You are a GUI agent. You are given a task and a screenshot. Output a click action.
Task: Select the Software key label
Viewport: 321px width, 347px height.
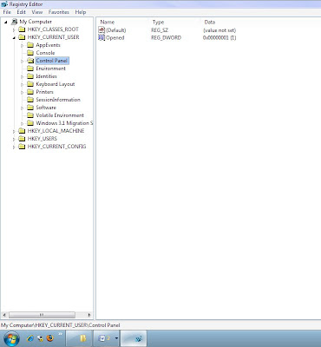[46, 108]
